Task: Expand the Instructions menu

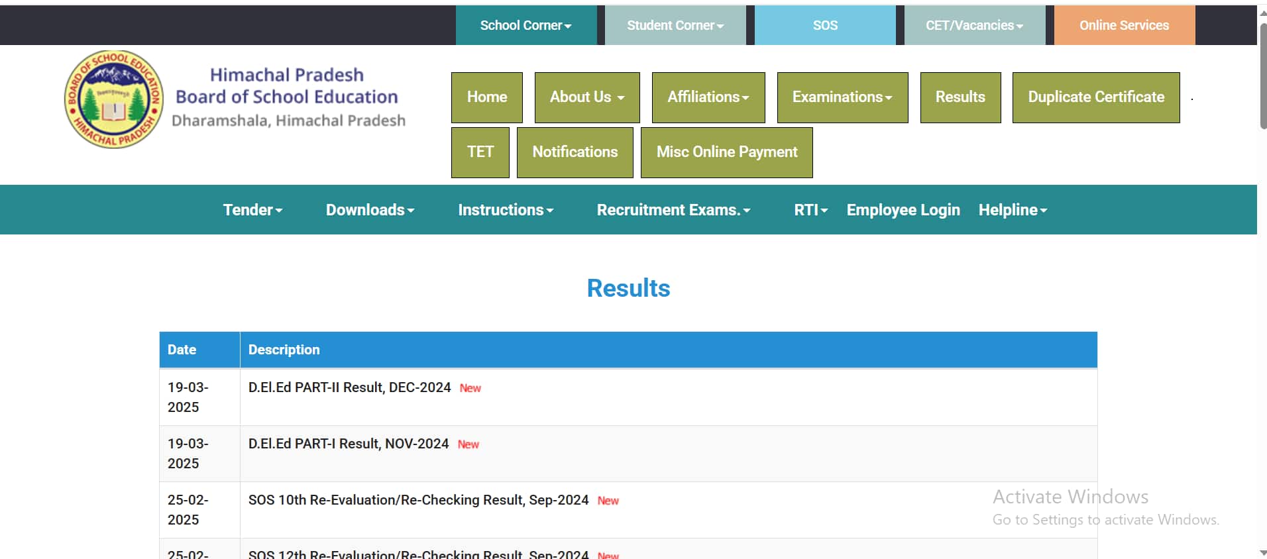Action: click(x=506, y=210)
